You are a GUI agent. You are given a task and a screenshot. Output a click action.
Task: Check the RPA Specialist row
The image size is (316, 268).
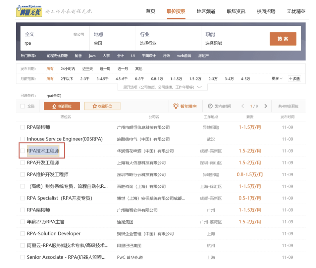click(x=23, y=198)
